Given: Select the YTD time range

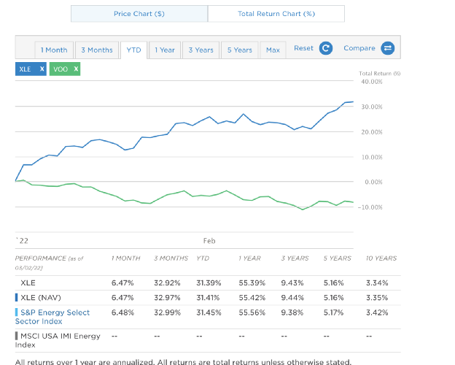Looking at the screenshot, I should pos(133,50).
